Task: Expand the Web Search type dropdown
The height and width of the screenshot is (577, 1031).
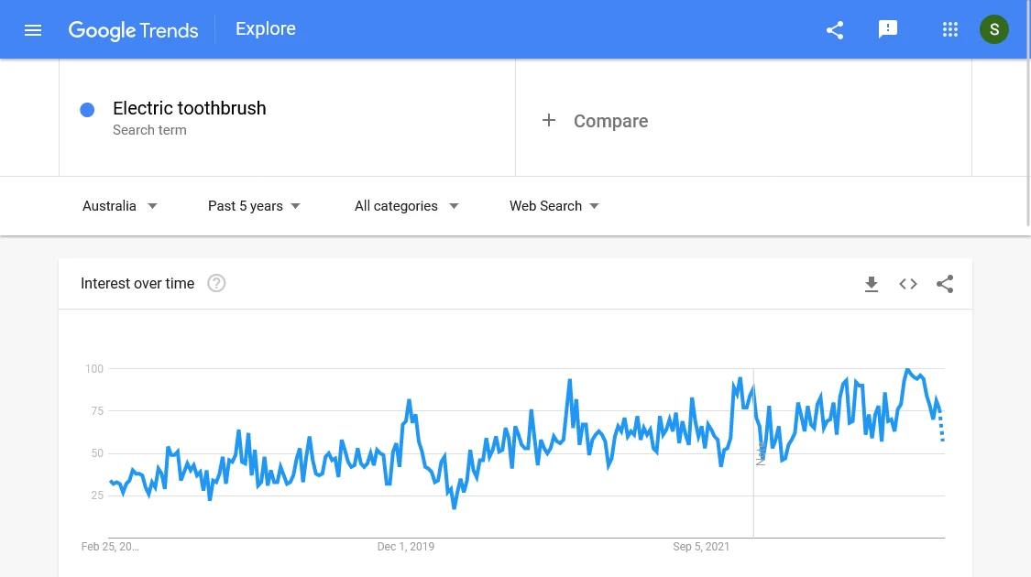Action: pyautogui.click(x=554, y=206)
